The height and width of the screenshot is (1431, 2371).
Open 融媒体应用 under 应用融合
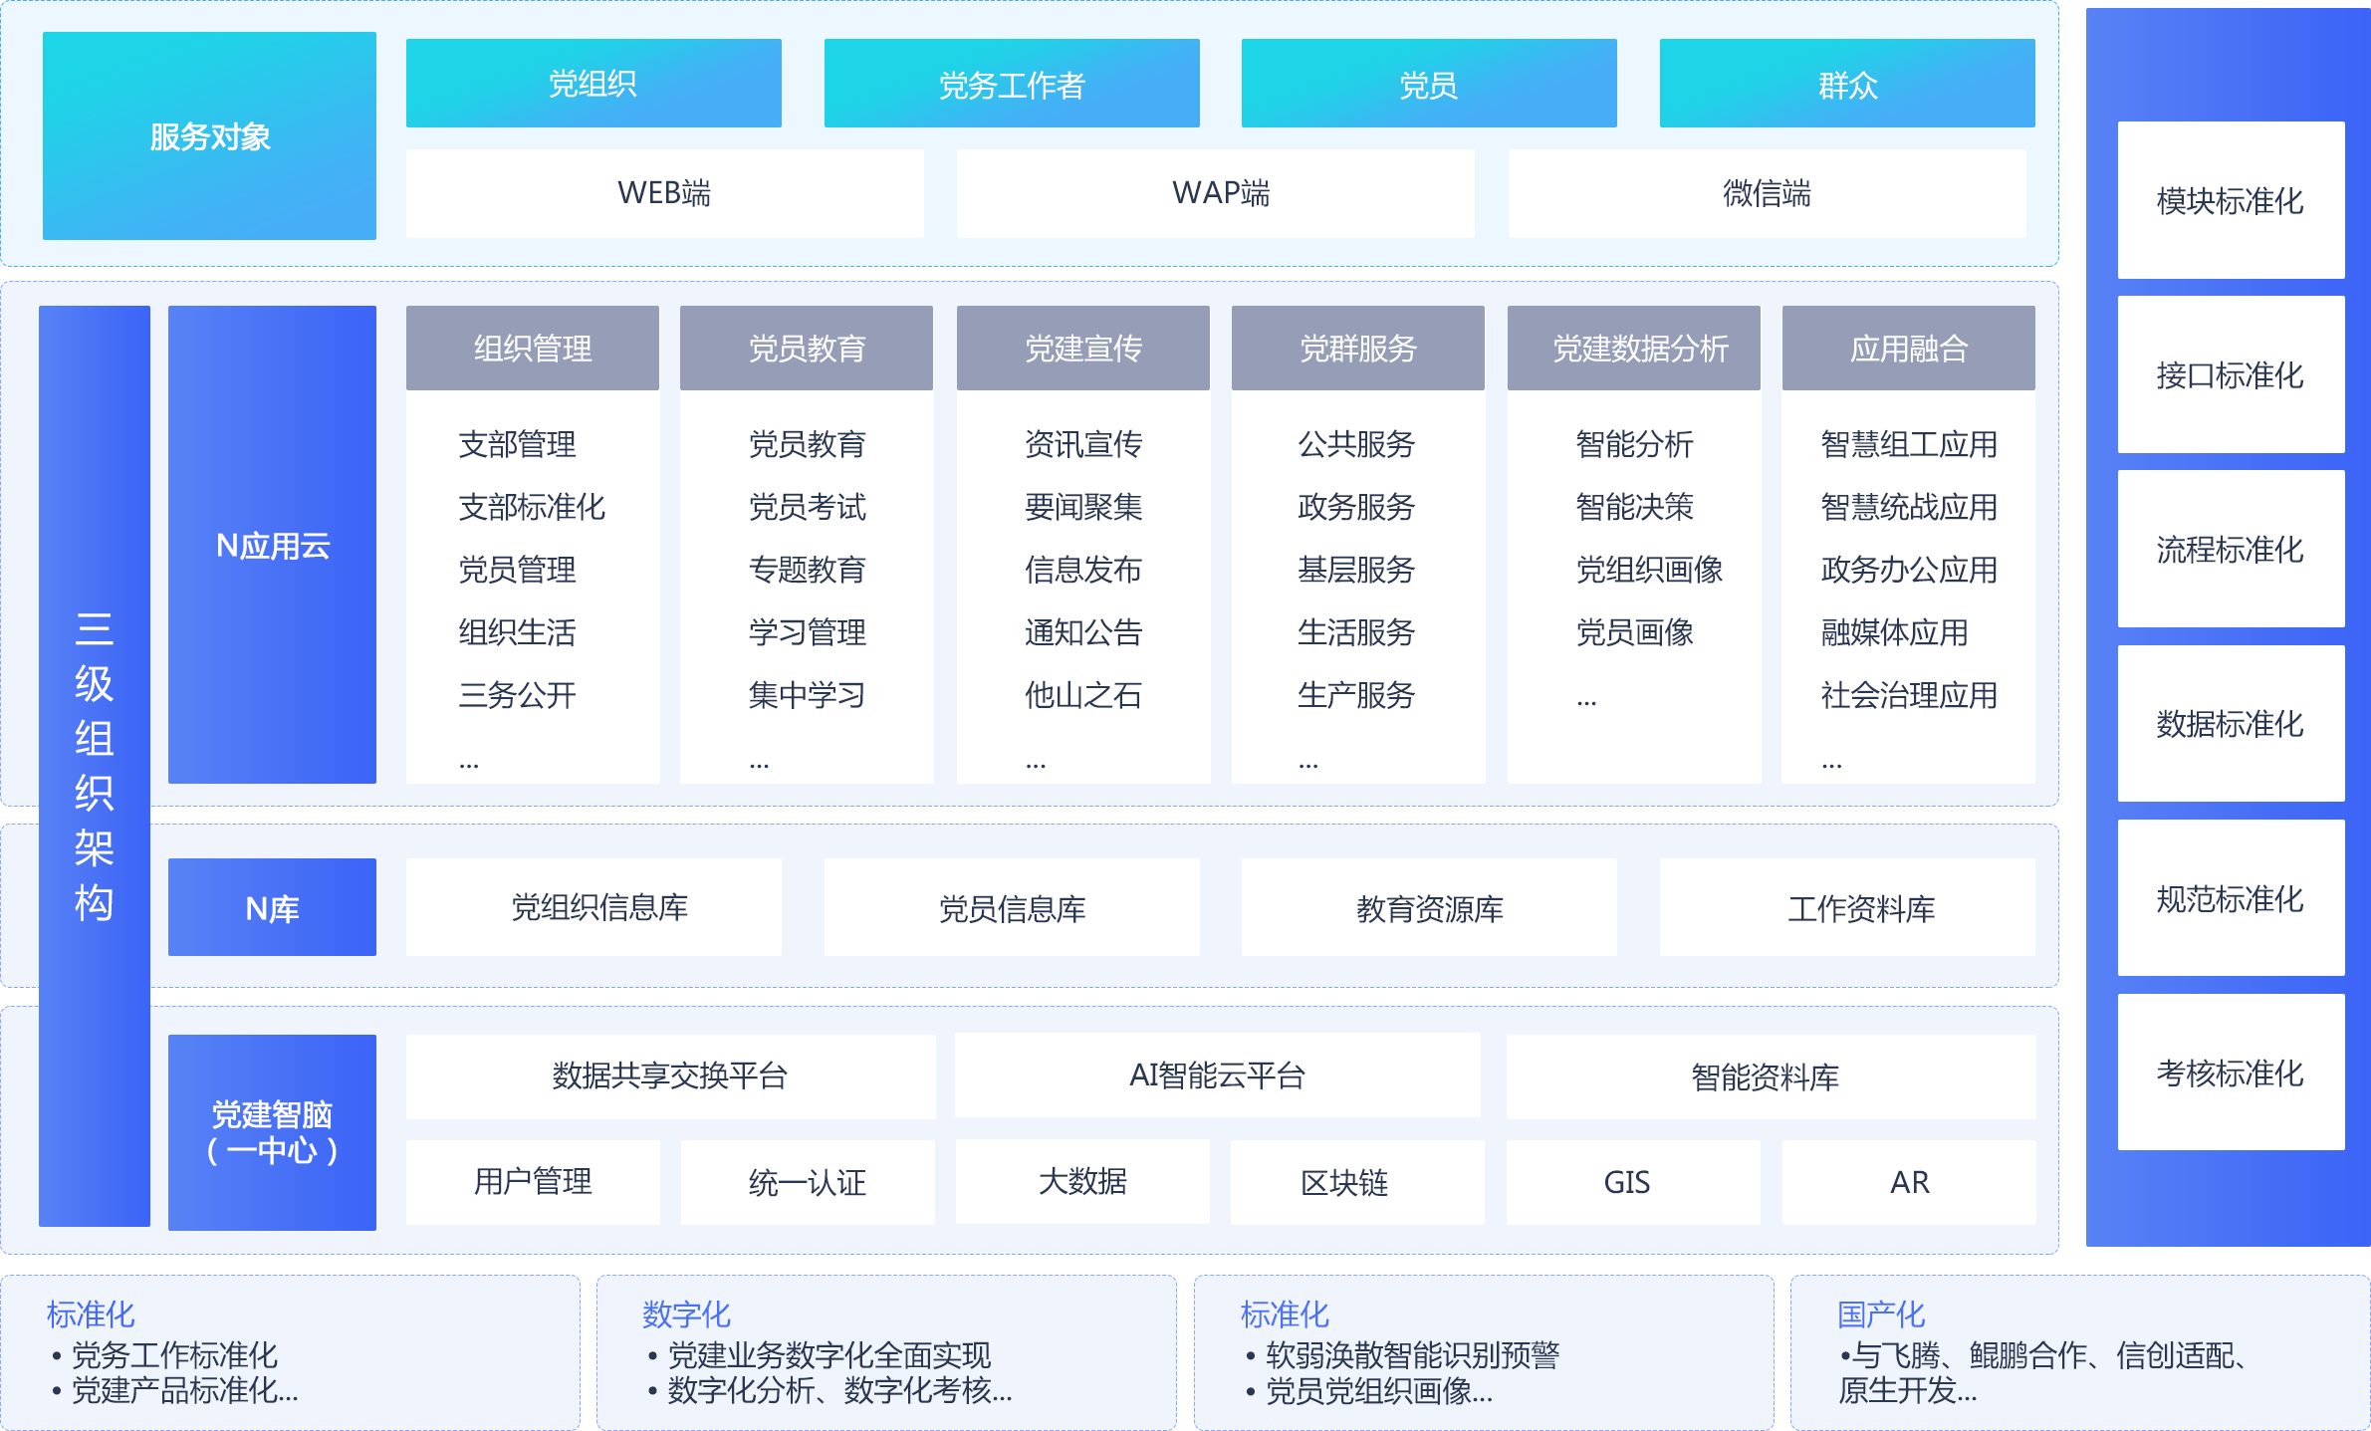[x=1894, y=632]
